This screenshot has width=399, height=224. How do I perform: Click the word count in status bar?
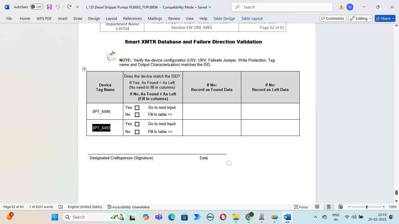click(41, 207)
